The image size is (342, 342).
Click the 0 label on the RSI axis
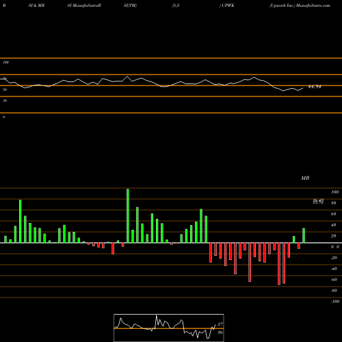pyautogui.click(x=3, y=117)
